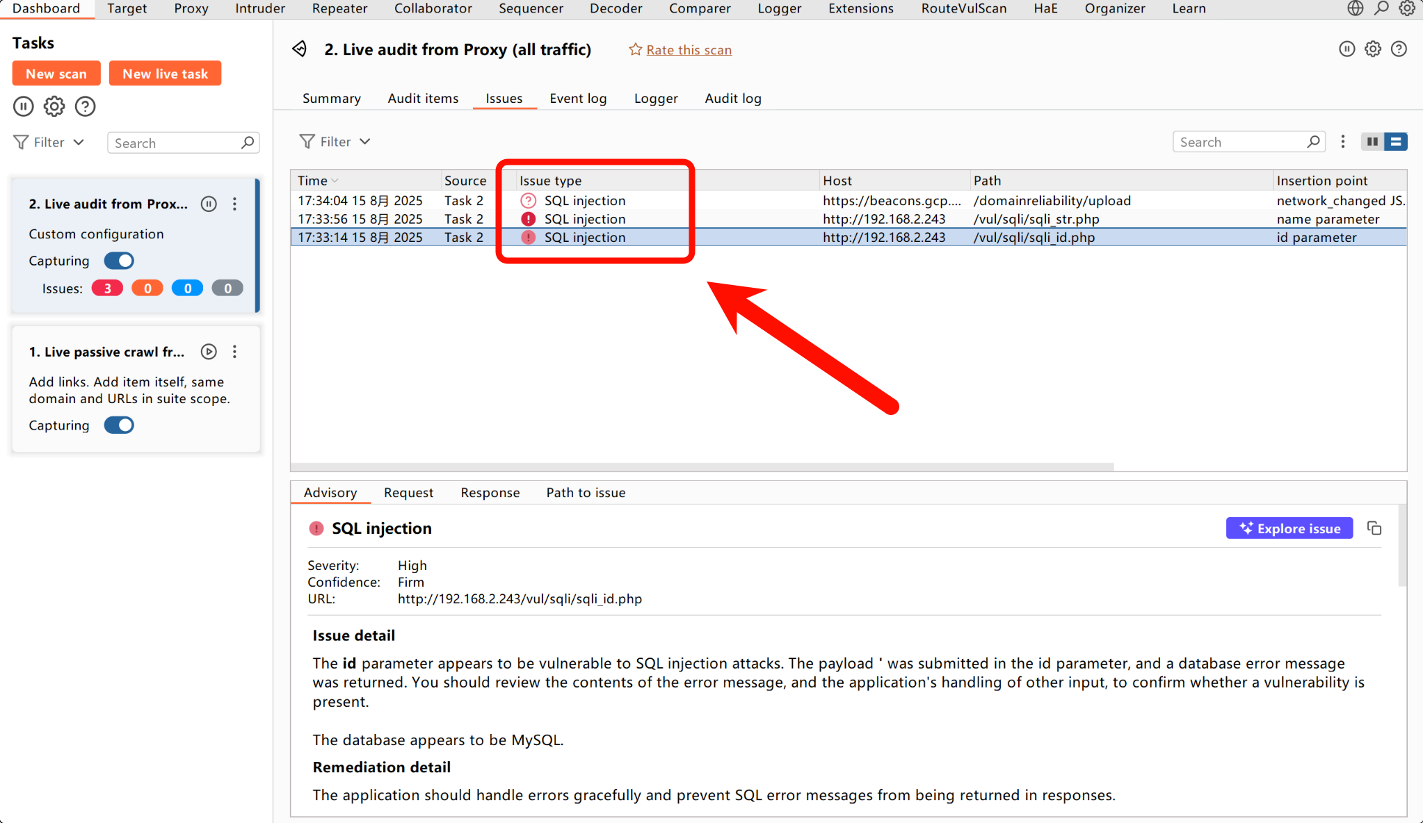Click the back arrow beside the scan title

pyautogui.click(x=300, y=49)
